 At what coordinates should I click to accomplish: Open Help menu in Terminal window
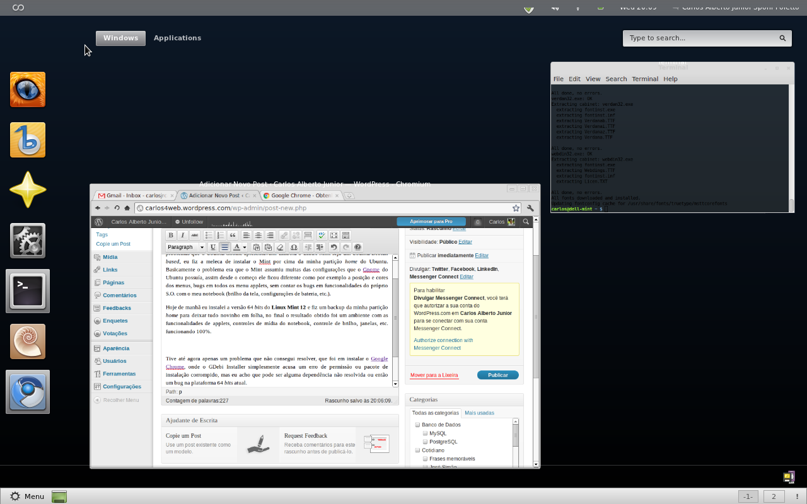pyautogui.click(x=671, y=79)
